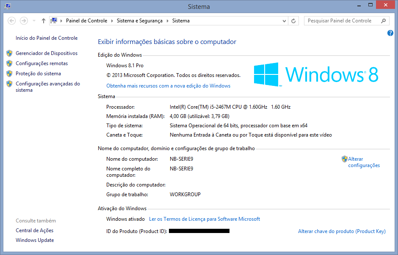
Task: Open Ler os Termos de Licença link
Action: (x=205, y=219)
